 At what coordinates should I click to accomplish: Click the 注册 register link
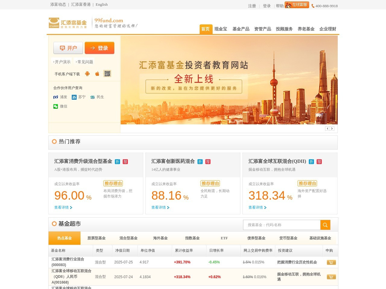coord(252,6)
